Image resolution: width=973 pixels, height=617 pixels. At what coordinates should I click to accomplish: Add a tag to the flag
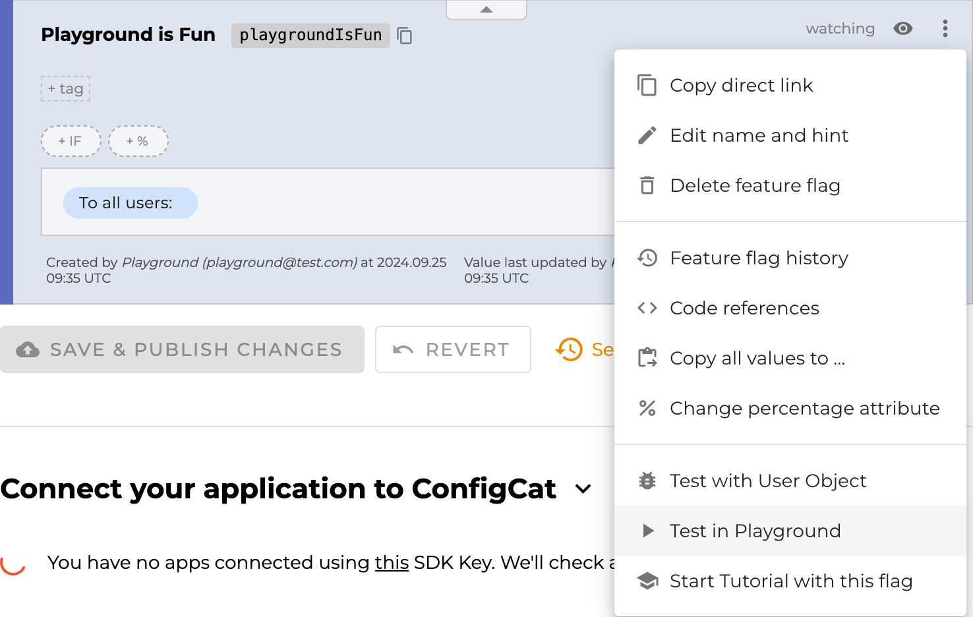pyautogui.click(x=65, y=89)
